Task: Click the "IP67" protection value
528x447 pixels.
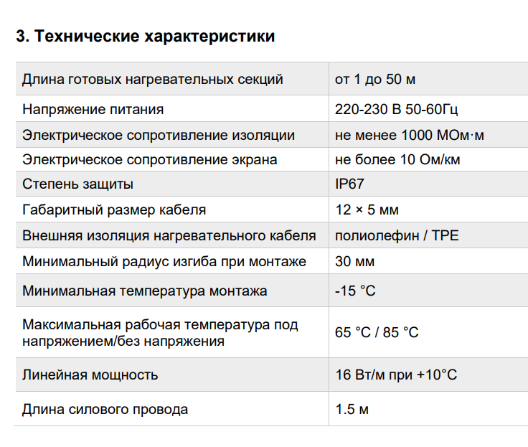Action: (349, 184)
